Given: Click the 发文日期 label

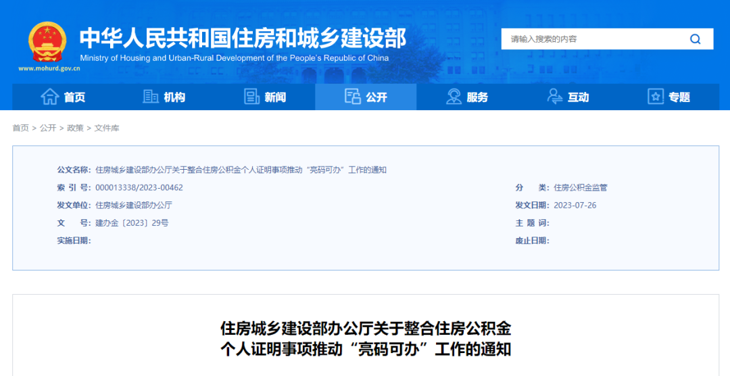Looking at the screenshot, I should pyautogui.click(x=533, y=206).
